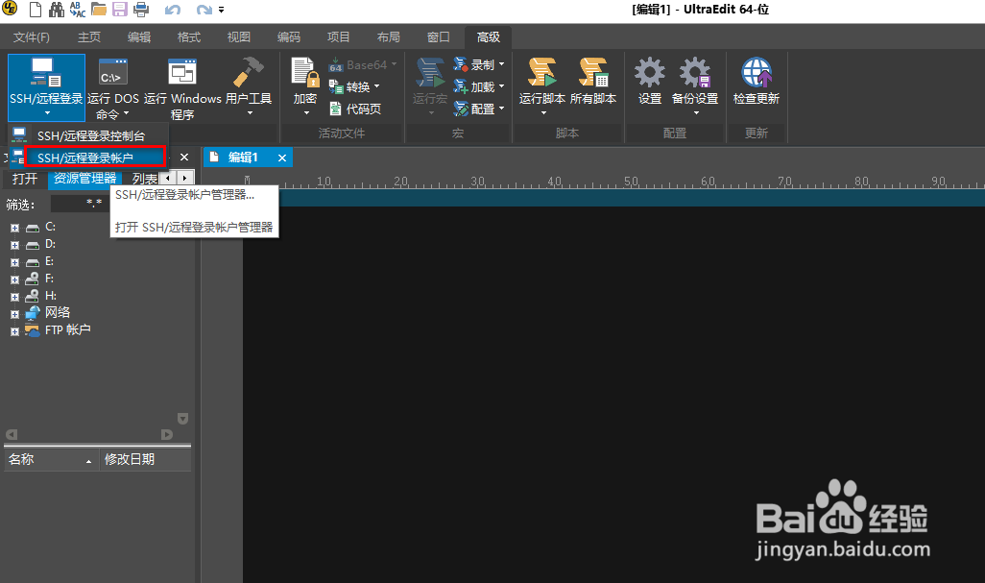
Task: Close the file view side panel
Action: (x=184, y=158)
